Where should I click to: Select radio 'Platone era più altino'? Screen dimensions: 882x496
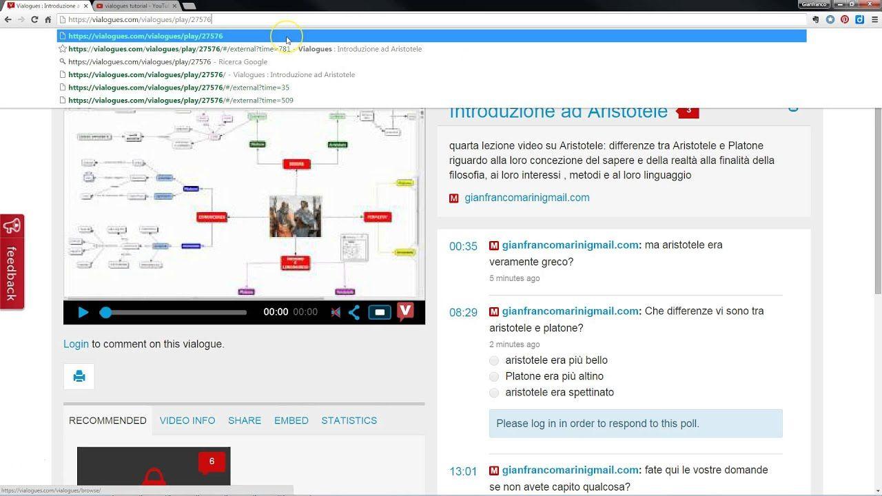tap(494, 376)
